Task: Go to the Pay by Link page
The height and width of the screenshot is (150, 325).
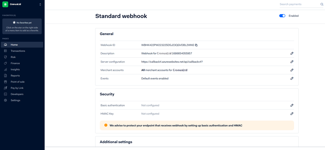Action: point(17,88)
